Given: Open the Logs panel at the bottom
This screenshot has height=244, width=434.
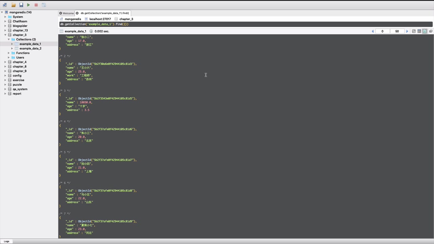Looking at the screenshot, I should pos(6,241).
